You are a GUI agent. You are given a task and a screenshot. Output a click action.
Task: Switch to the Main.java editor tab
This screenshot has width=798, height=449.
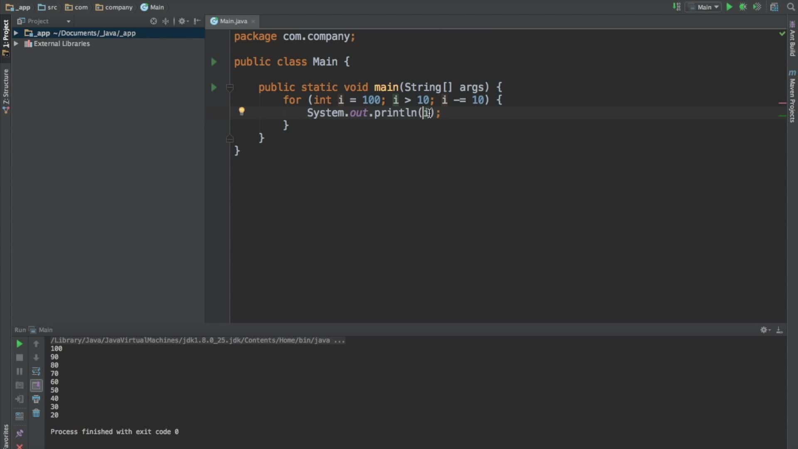coord(233,21)
